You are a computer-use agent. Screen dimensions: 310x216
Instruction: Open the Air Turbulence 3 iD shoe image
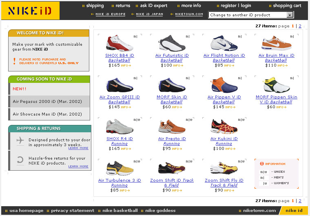tap(120, 168)
